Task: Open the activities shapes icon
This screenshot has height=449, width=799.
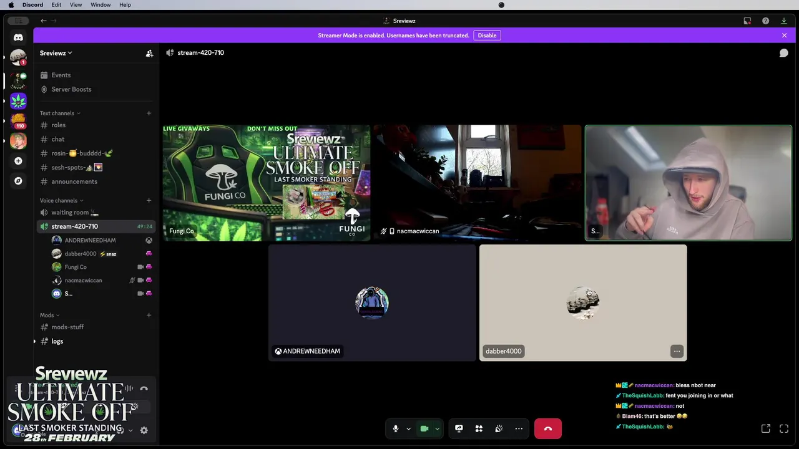Action: (x=479, y=428)
